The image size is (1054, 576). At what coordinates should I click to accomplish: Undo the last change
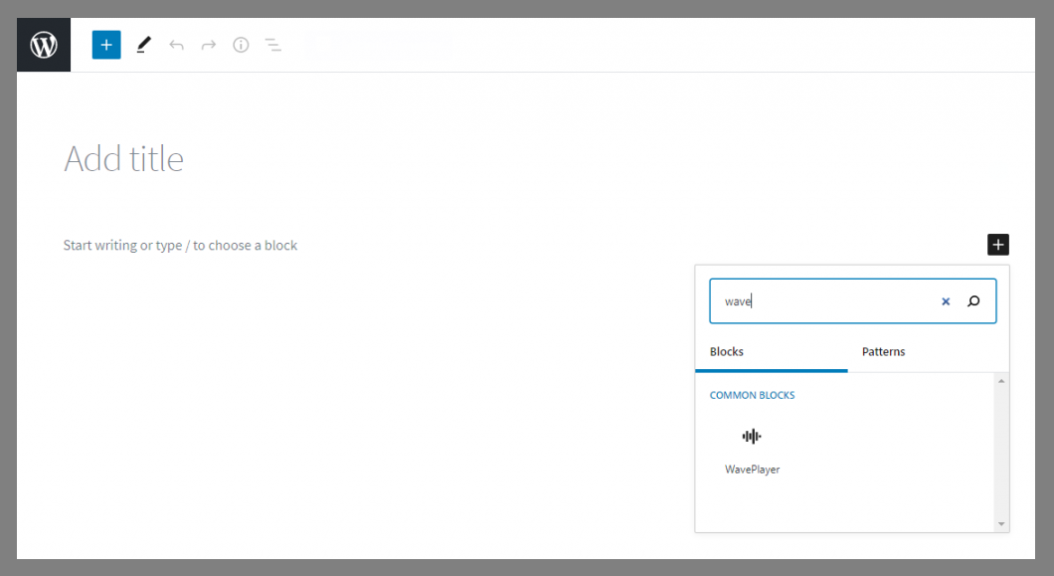[x=176, y=45]
